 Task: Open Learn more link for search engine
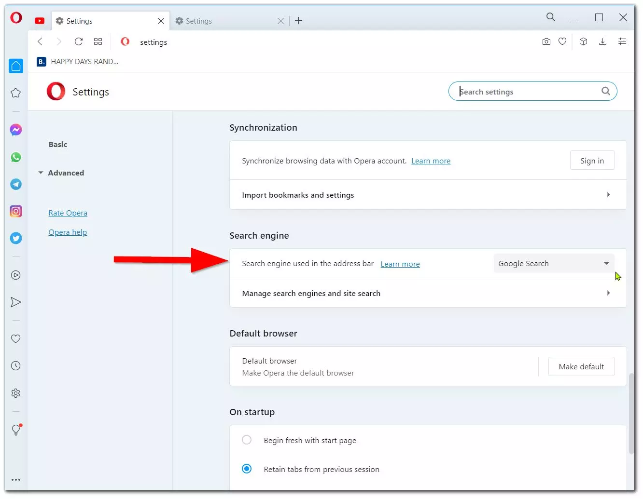click(x=400, y=264)
